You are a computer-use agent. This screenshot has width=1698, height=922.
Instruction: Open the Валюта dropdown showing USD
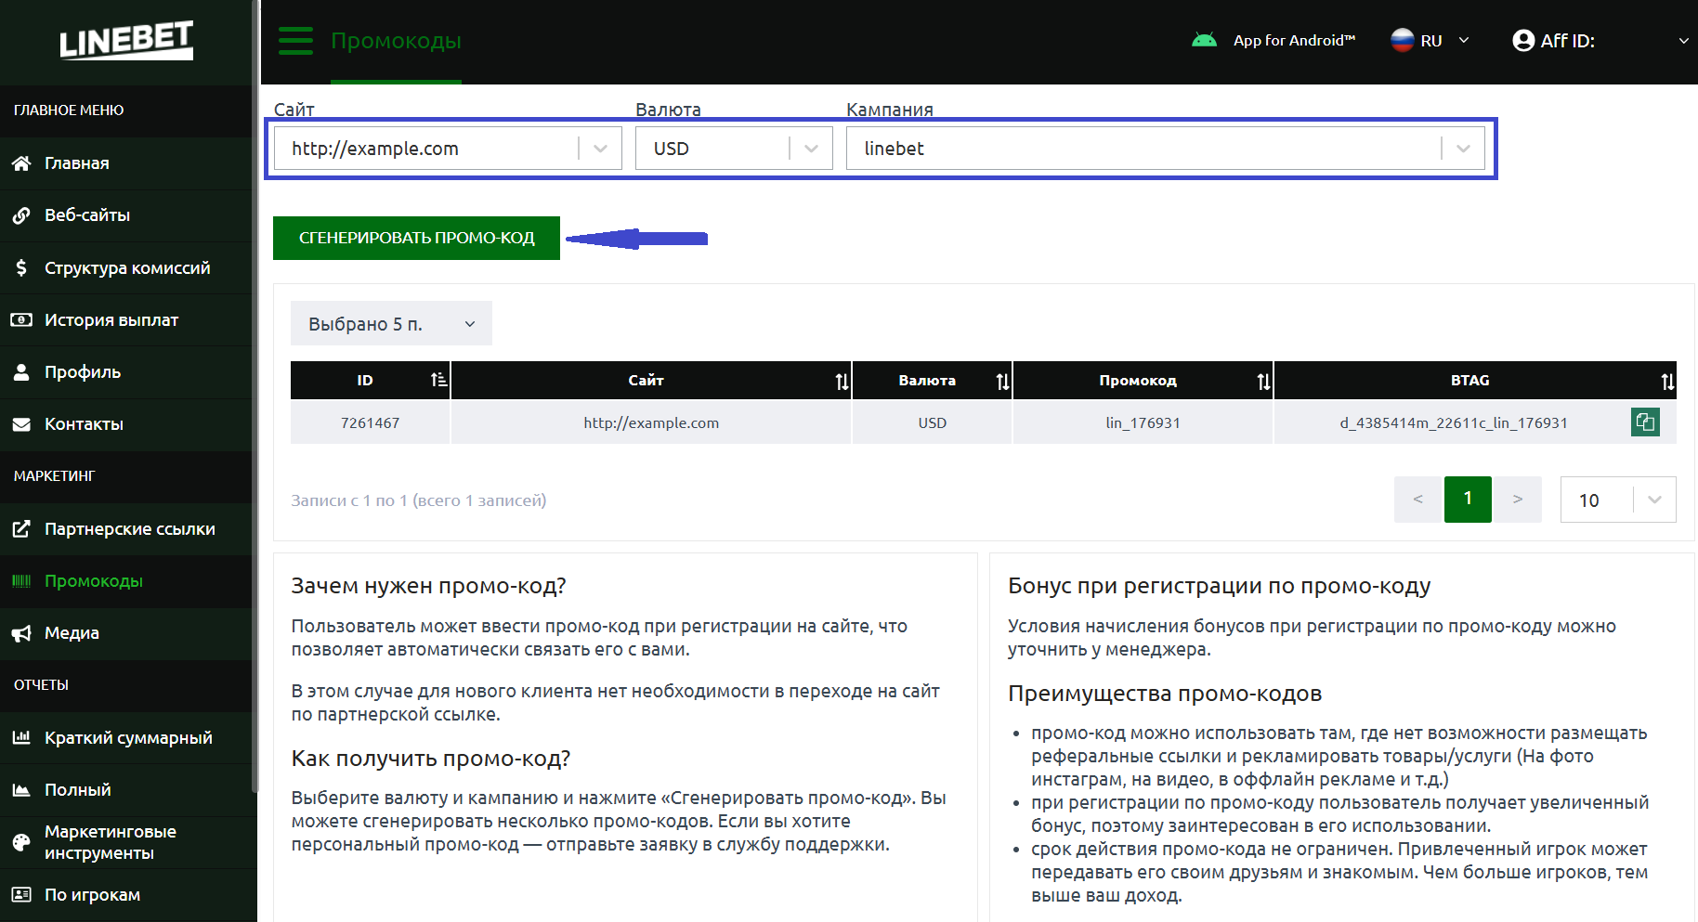(734, 149)
